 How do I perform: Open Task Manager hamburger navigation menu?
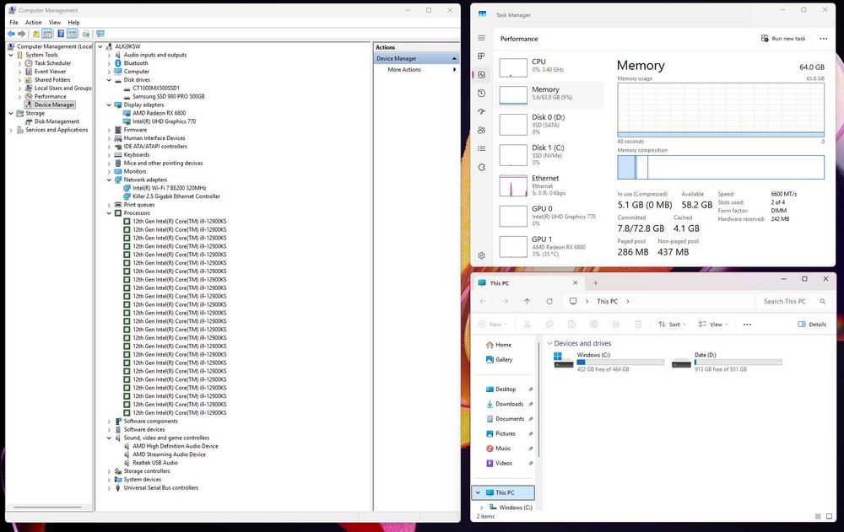[482, 38]
